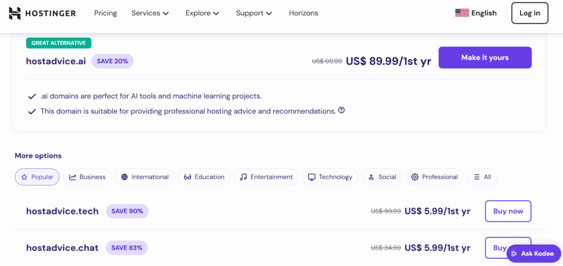Click the Log in button
Image resolution: width=563 pixels, height=266 pixels.
point(529,13)
